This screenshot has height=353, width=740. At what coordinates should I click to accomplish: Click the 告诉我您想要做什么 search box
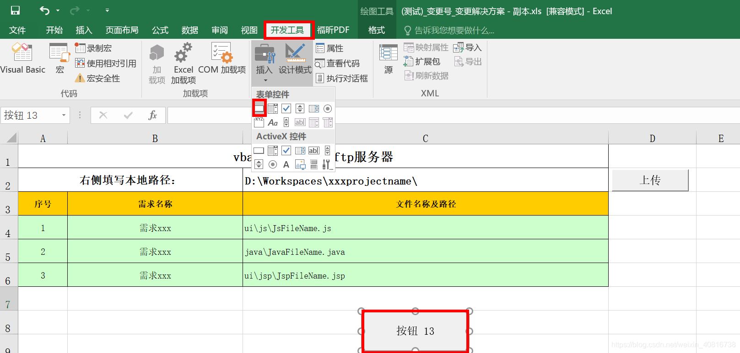click(x=449, y=30)
